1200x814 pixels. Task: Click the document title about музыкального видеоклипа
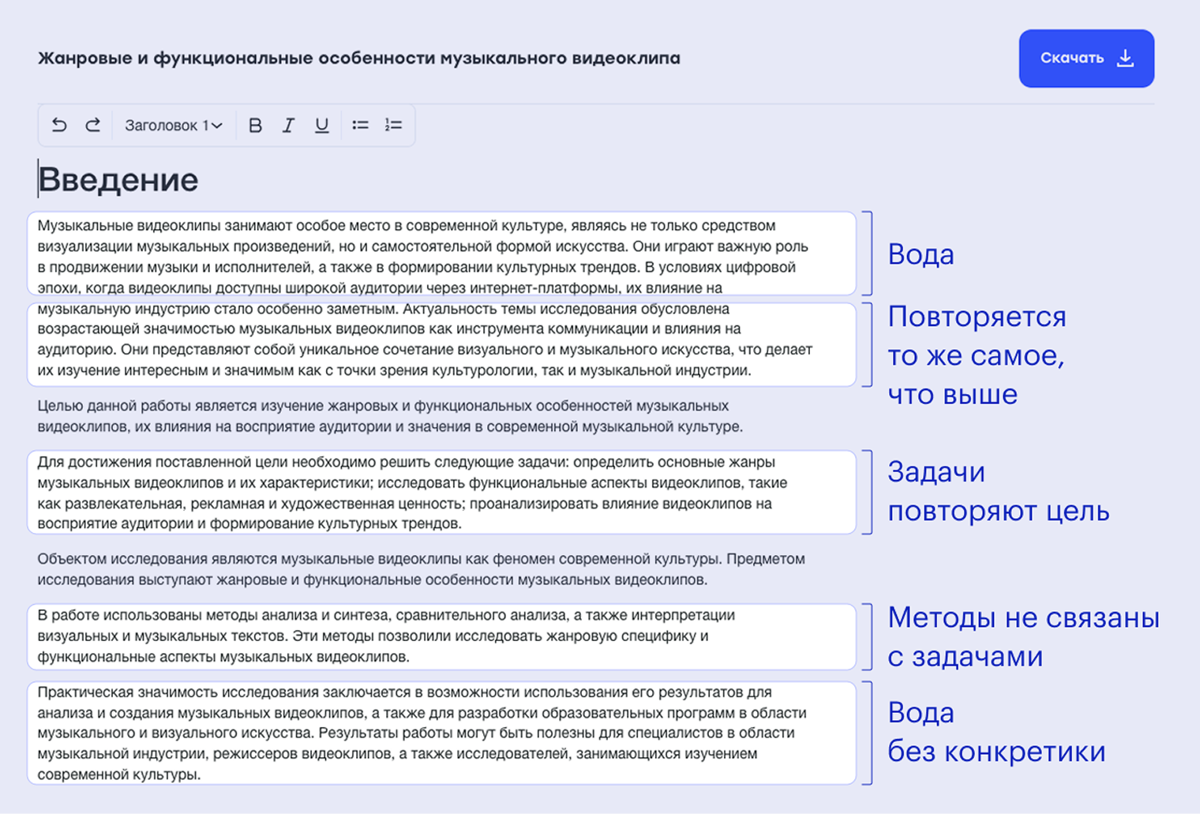click(x=359, y=58)
